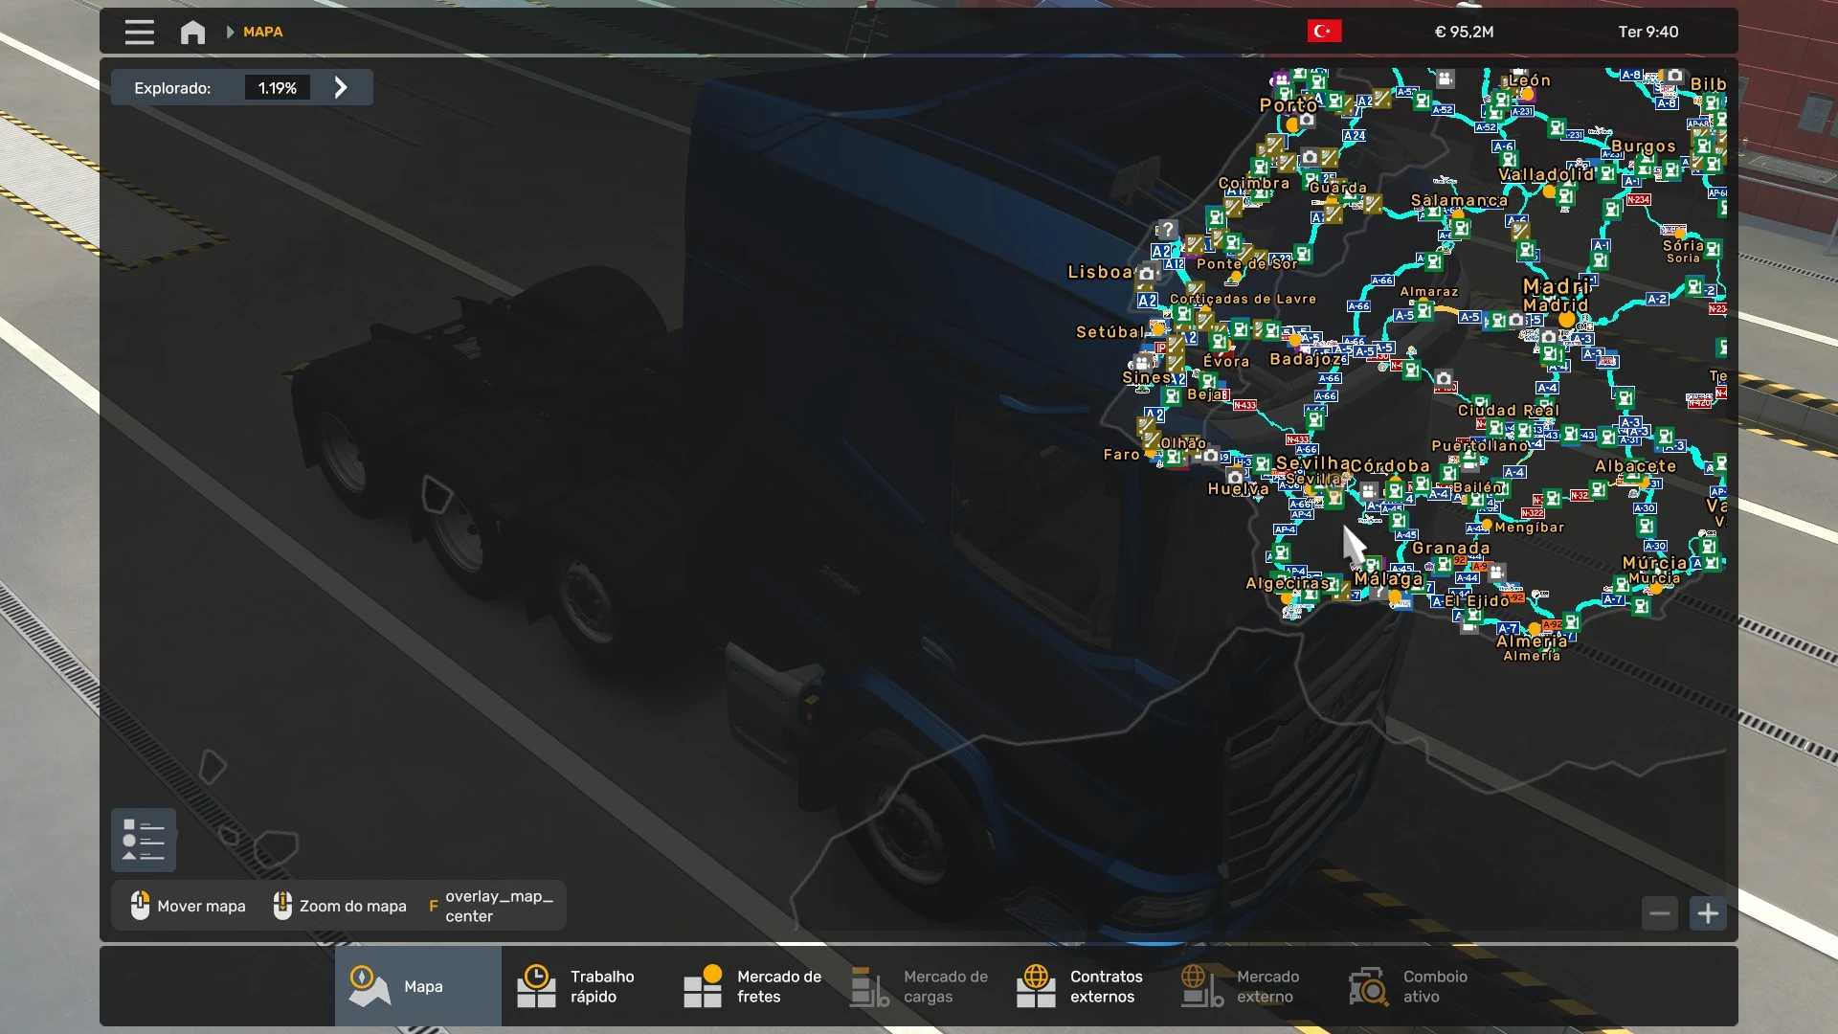Screen dimensions: 1838x1034
Task: Zoom in map with plus button
Action: [x=1708, y=913]
